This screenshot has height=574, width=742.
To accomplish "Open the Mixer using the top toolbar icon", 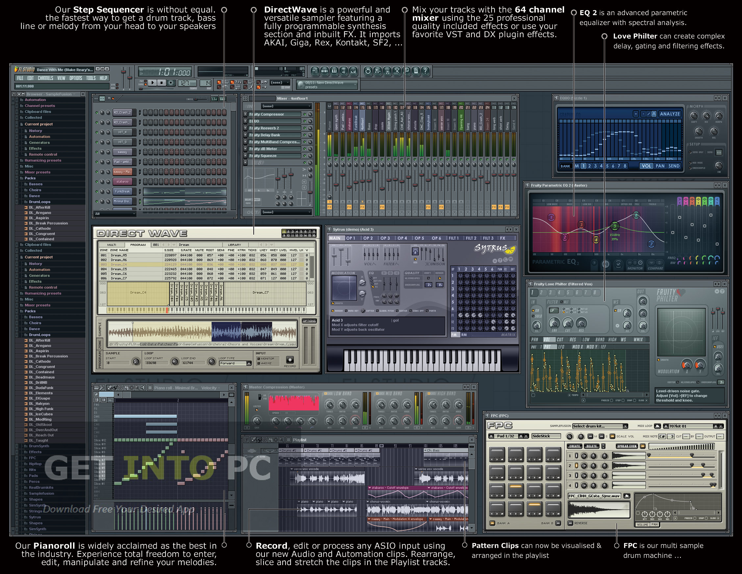I will pos(354,71).
